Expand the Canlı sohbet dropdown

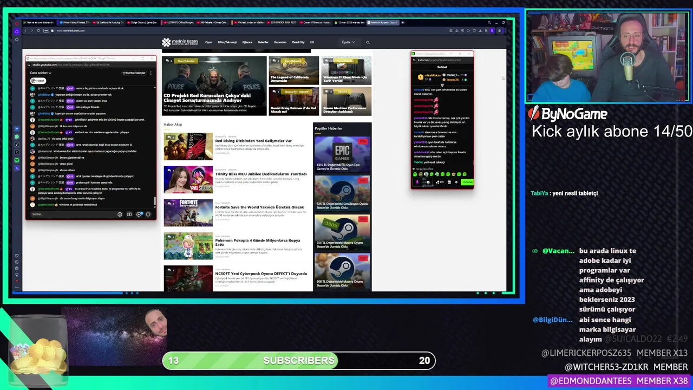pos(41,73)
